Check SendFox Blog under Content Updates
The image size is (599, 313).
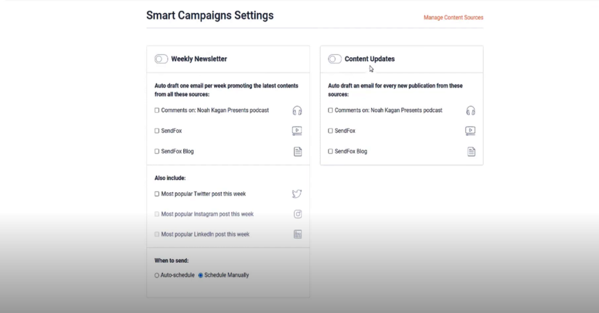coord(331,151)
